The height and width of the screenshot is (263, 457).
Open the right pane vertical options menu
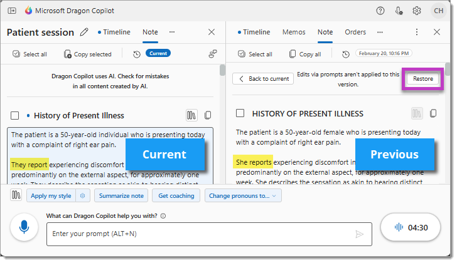(x=417, y=32)
